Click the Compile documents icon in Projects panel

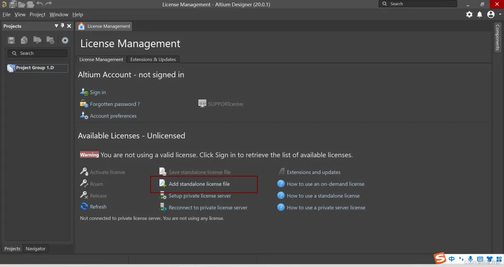(x=24, y=40)
